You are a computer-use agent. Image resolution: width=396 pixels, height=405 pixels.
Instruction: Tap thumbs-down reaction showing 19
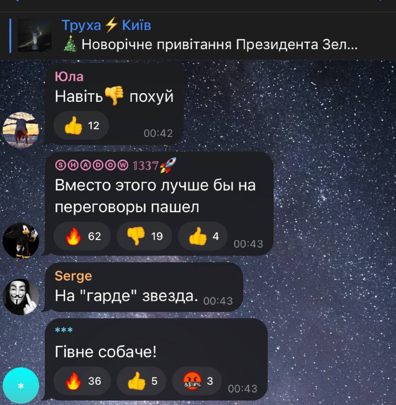pyautogui.click(x=144, y=236)
